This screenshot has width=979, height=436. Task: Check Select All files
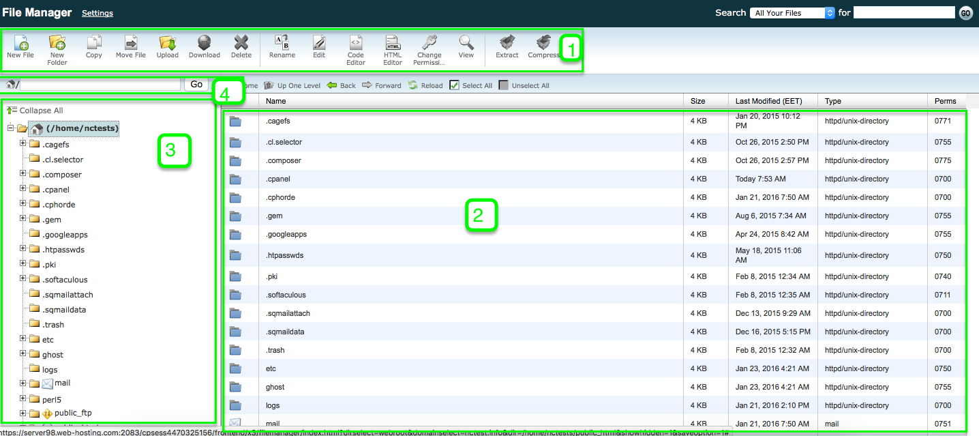(455, 85)
